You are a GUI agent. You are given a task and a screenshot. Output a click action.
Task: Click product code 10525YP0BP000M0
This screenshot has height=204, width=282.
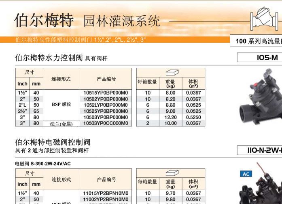106,111
